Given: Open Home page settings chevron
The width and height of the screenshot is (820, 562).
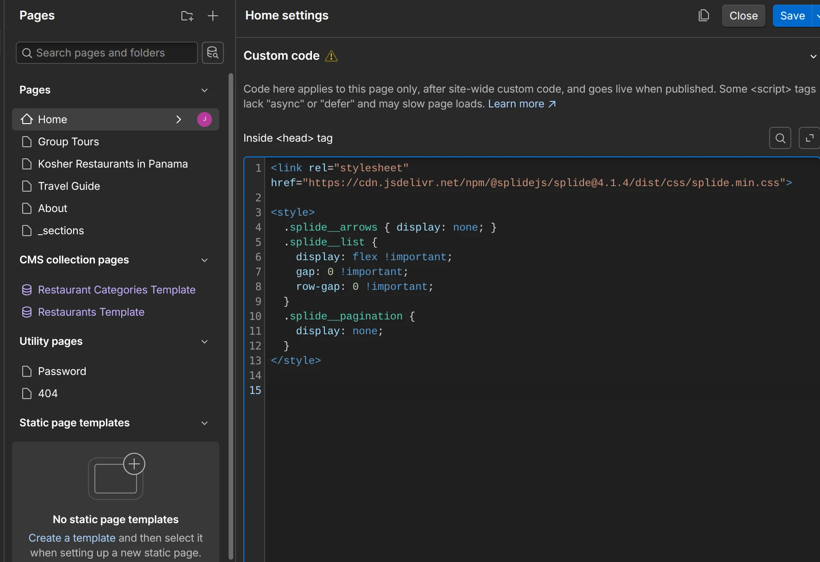Looking at the screenshot, I should 179,119.
